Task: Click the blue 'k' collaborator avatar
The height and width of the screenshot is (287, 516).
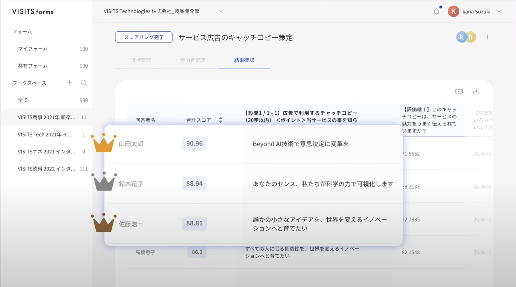Action: click(x=461, y=37)
